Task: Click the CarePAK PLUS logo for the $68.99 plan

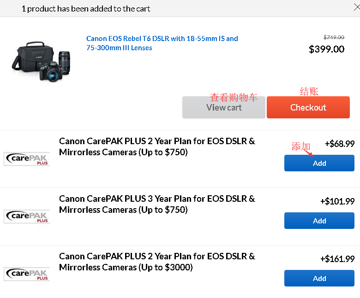Action: point(27,159)
